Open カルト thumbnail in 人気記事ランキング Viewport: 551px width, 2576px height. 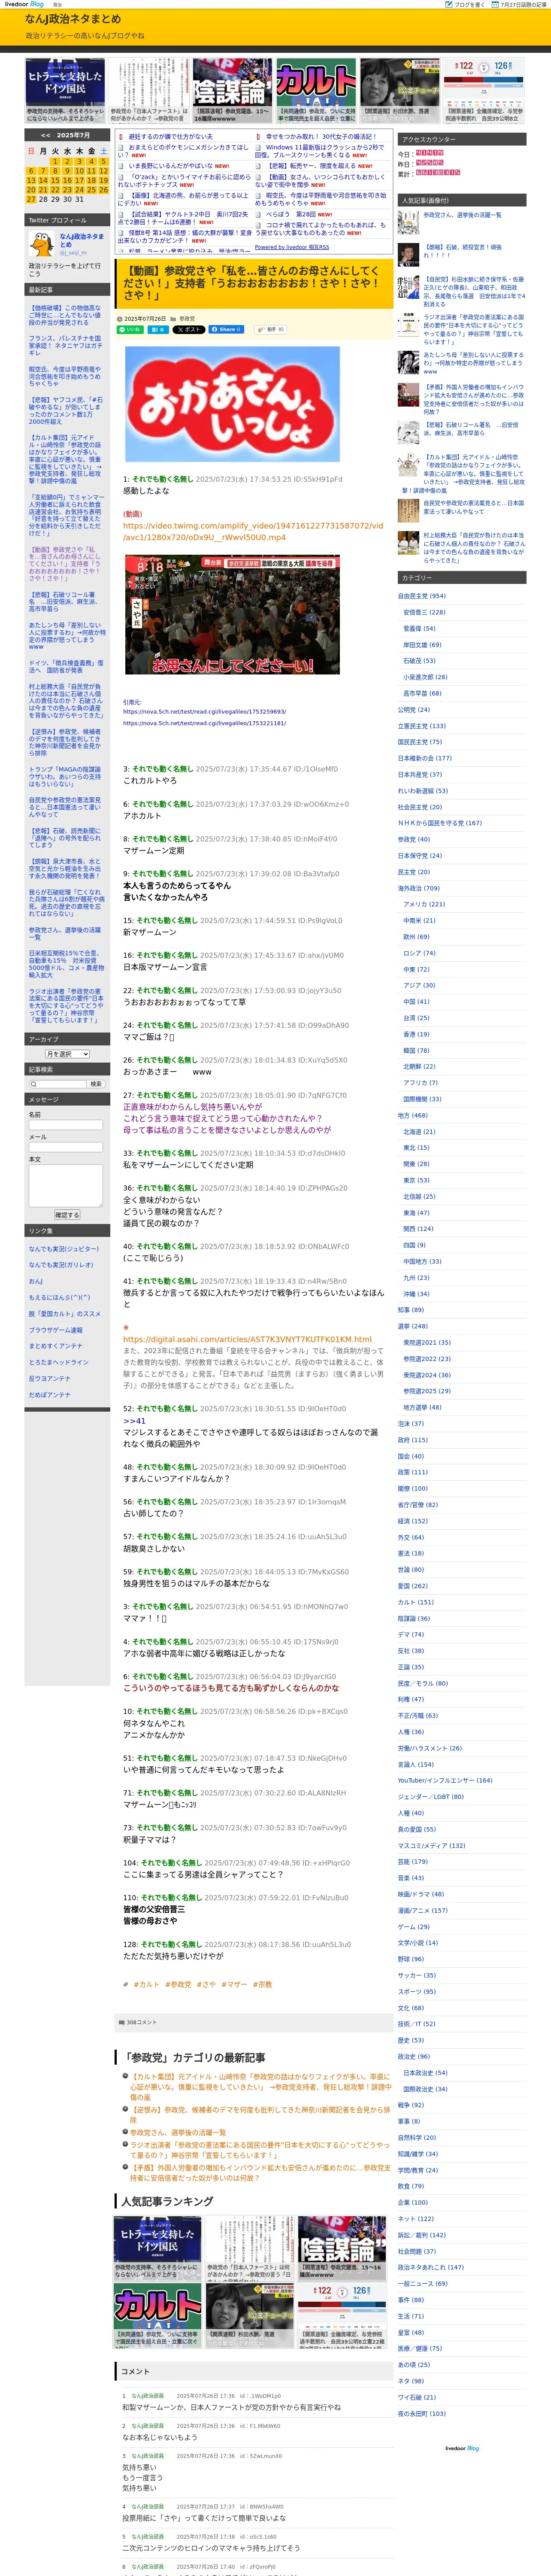pos(157,2316)
